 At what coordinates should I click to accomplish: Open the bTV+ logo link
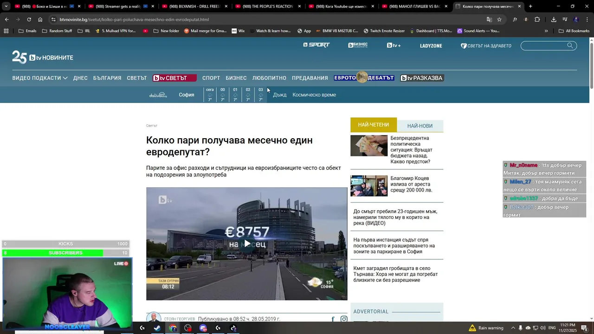(x=394, y=45)
